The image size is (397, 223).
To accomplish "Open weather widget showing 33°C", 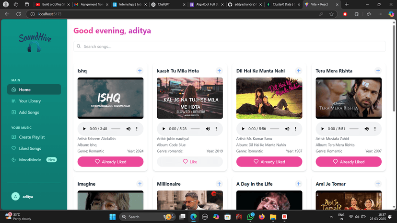I will (19, 217).
